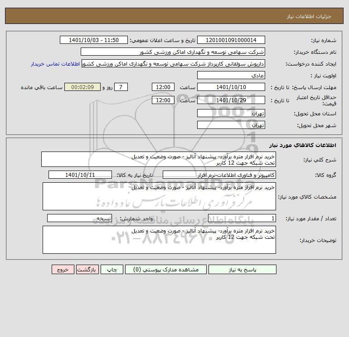
Task: Click the response deadline date 1401/10/10
Action: click(x=231, y=87)
